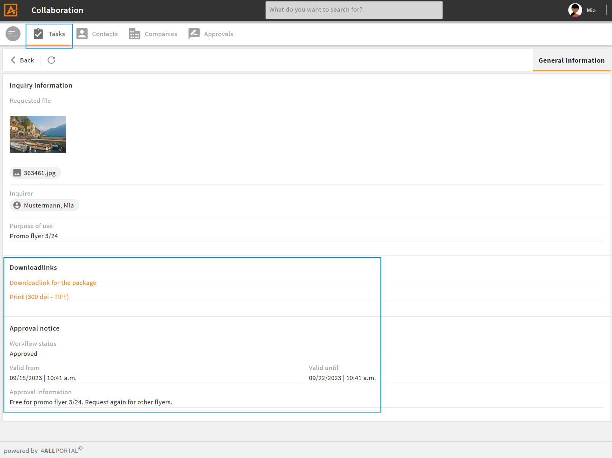Click Mia's user avatar

tap(575, 10)
